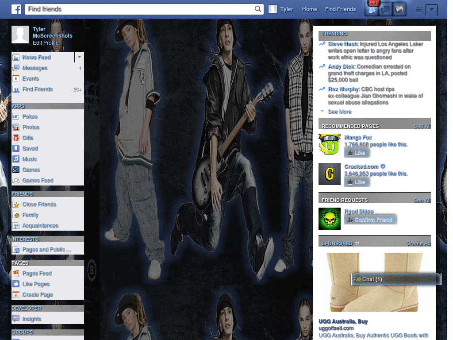Screen dimensions: 453x340
Task: Click the Facebook logo icon
Action: (16, 9)
